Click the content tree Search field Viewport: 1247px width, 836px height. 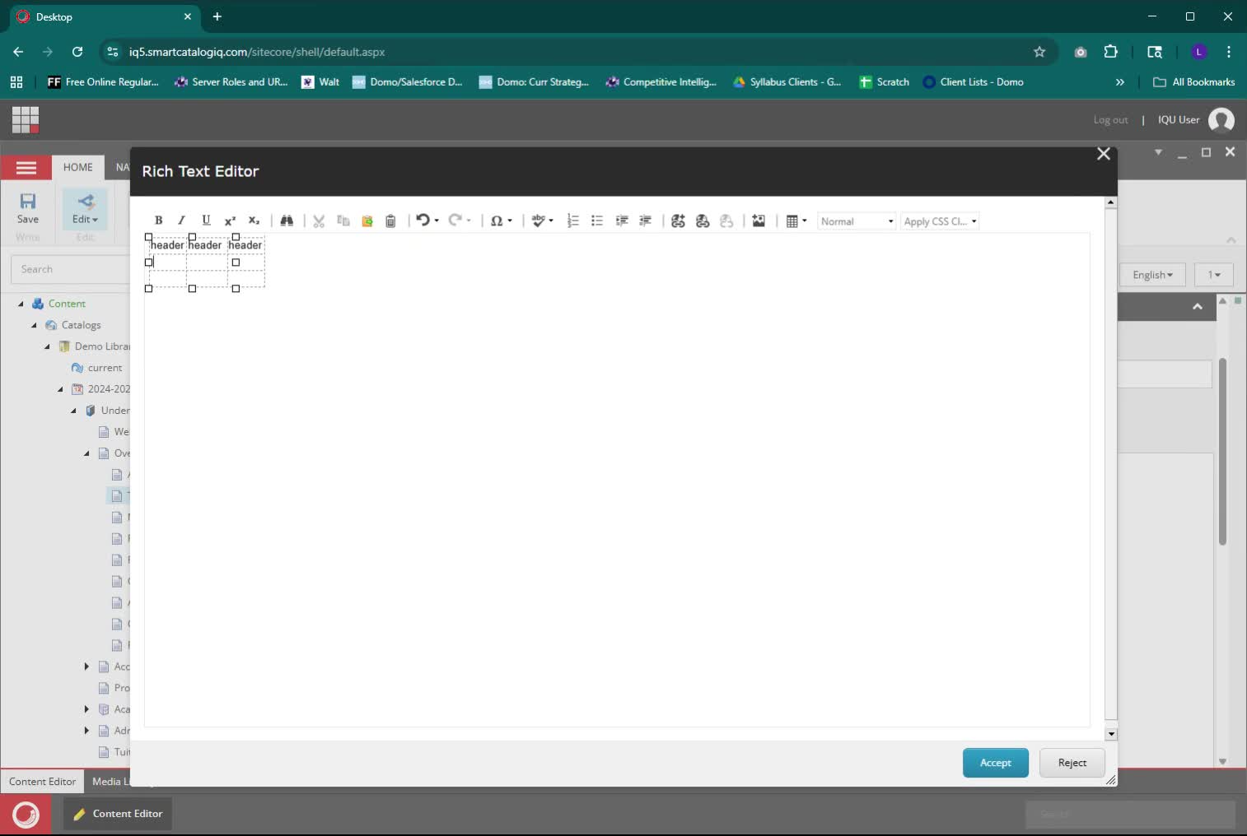click(x=71, y=269)
